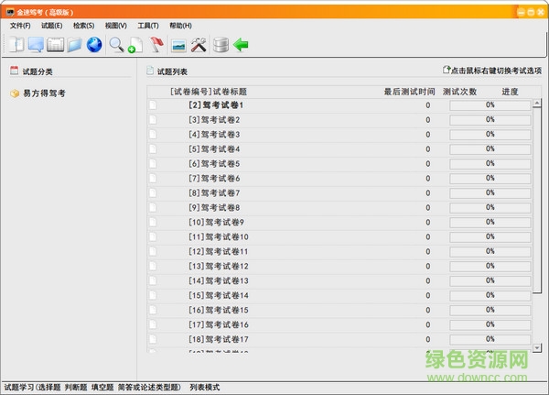Viewport: 549px width, 395px height.
Task: Click the add new page icon
Action: coord(135,45)
